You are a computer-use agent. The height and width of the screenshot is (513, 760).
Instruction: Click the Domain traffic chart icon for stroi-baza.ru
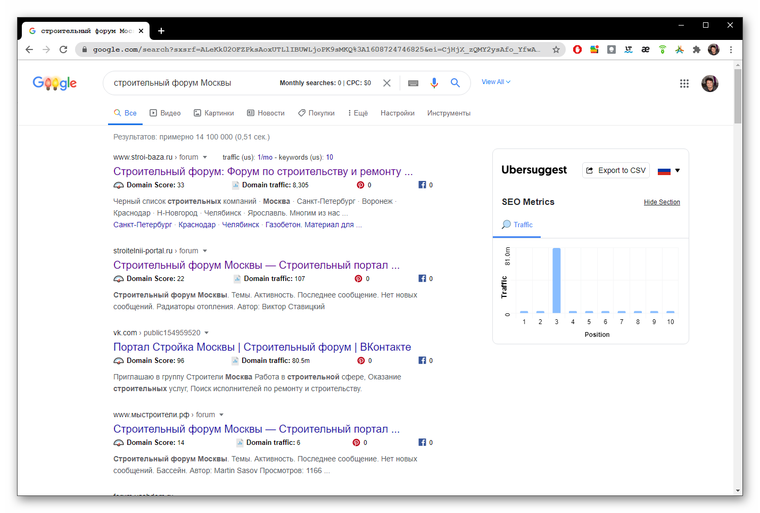tap(235, 185)
